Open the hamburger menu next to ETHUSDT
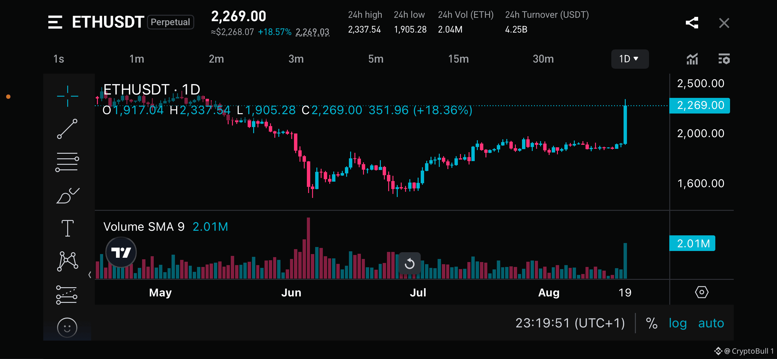777x359 pixels. click(55, 22)
